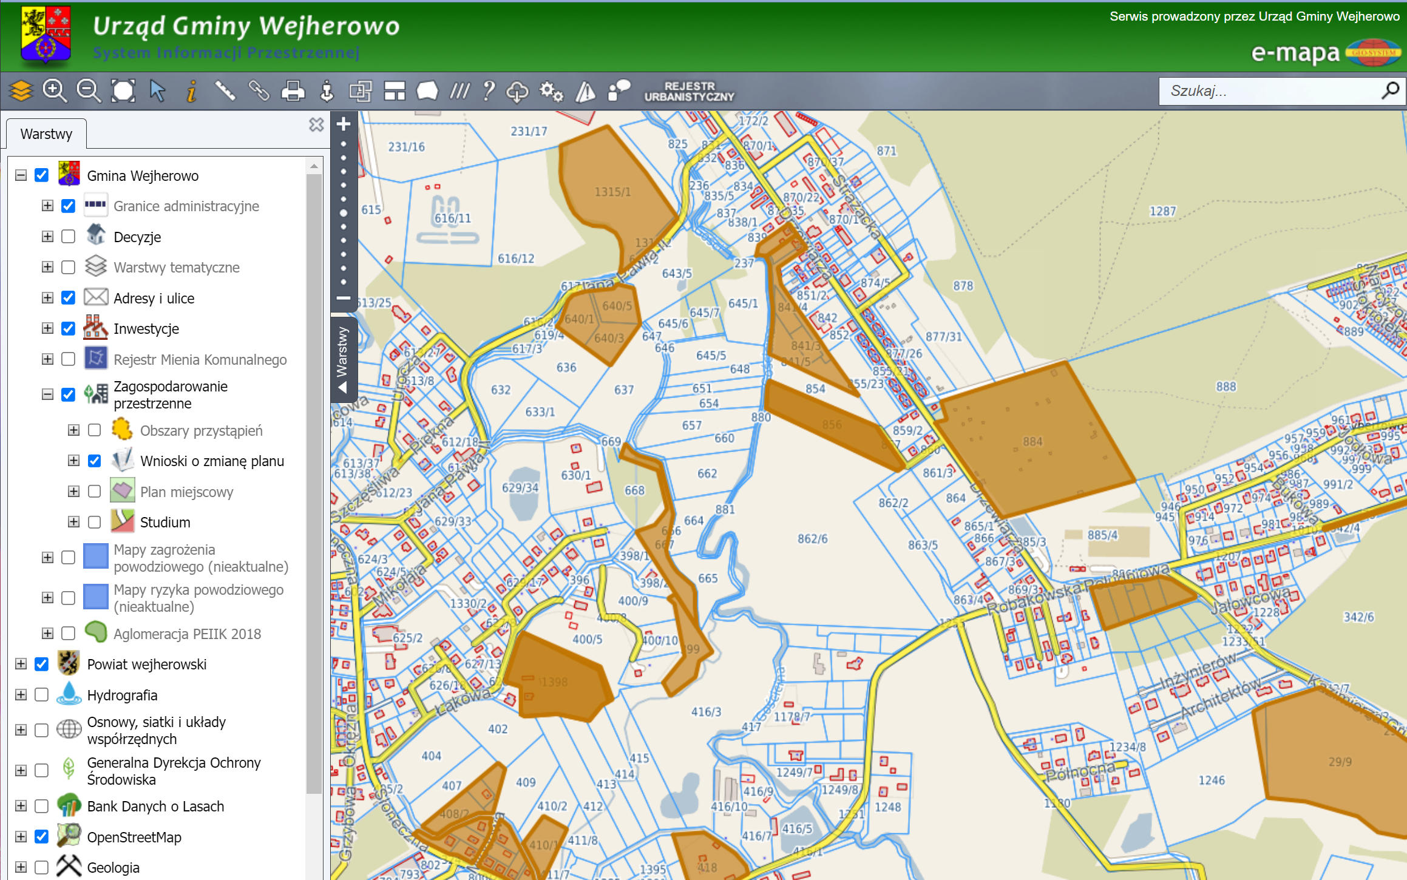Open the question mark help icon
The width and height of the screenshot is (1407, 880).
[488, 91]
